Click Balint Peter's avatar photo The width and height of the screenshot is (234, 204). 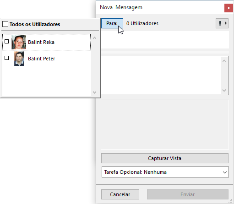[x=19, y=59]
